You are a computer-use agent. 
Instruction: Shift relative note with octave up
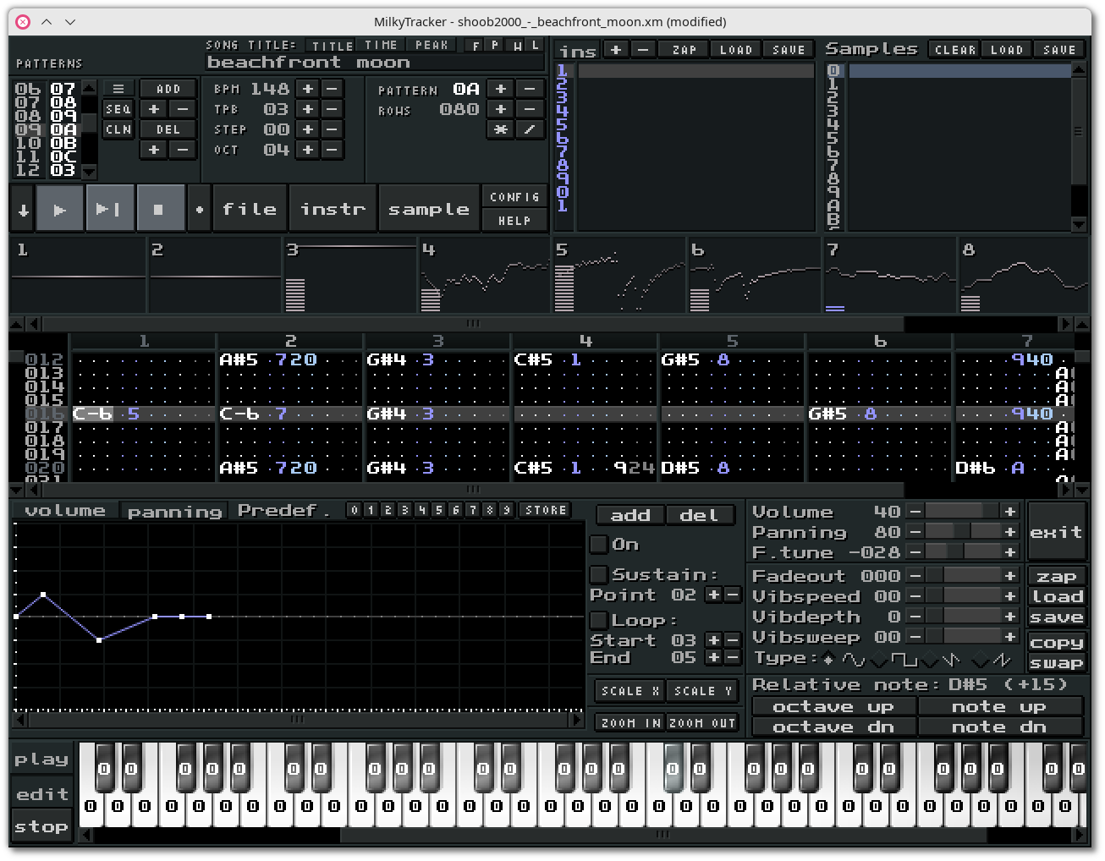point(833,707)
